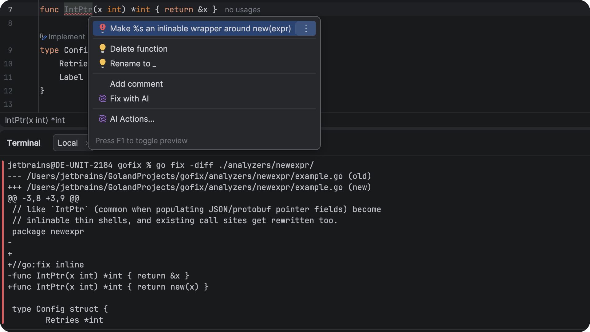This screenshot has width=590, height=332.
Task: Apply Make inlinable wrapper around new(expr)
Action: pos(194,28)
